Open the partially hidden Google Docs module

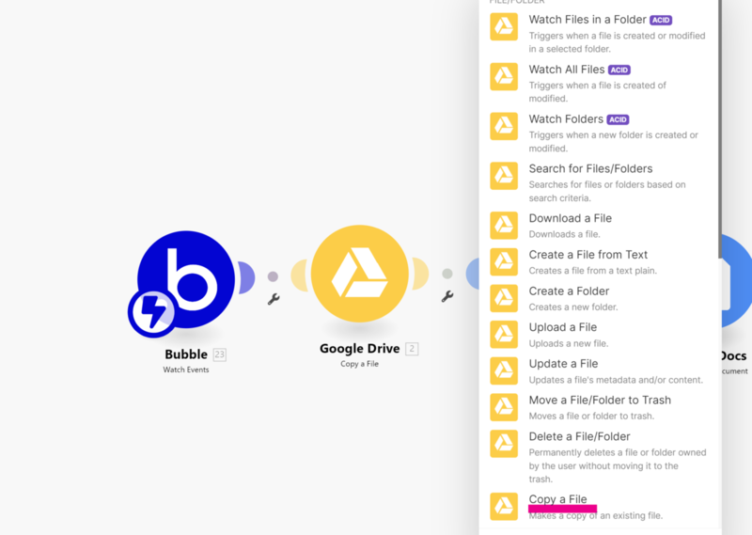736,281
